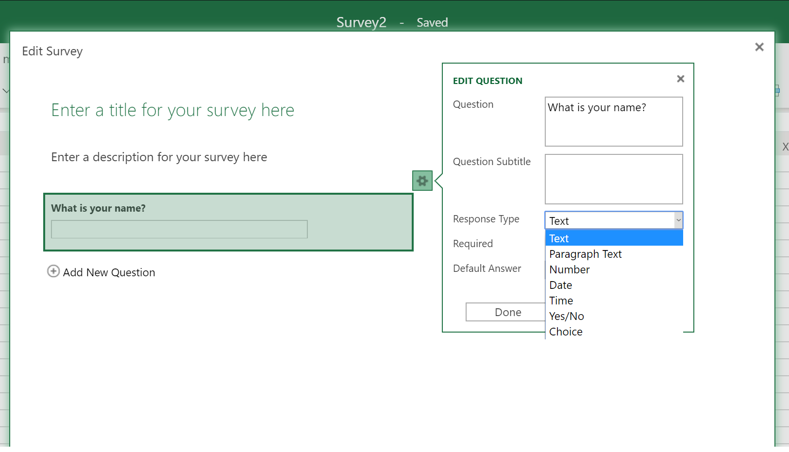Select Text from the response type list
This screenshot has width=789, height=452.
tap(614, 238)
